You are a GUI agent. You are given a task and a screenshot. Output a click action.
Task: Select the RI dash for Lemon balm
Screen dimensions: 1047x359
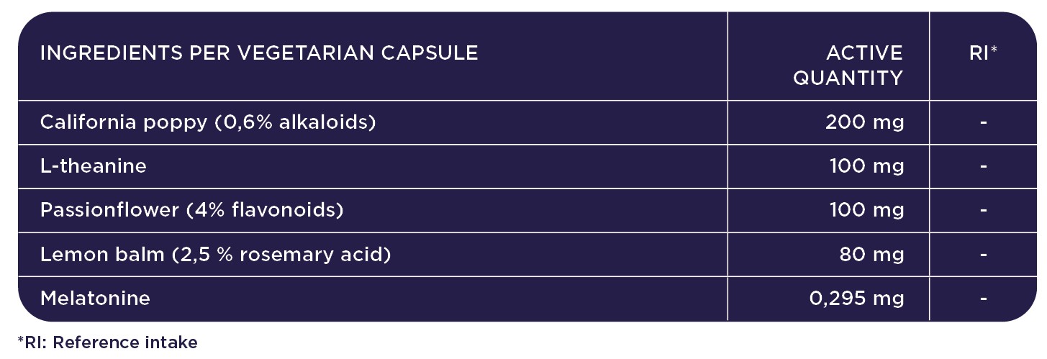click(983, 255)
